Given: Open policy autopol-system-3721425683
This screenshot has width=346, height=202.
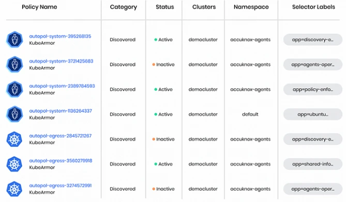Looking at the screenshot, I should (x=61, y=61).
